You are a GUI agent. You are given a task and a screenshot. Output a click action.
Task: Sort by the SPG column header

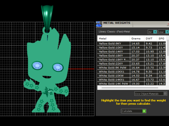tap(162, 38)
